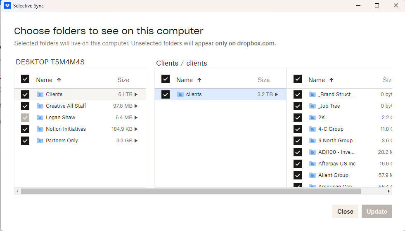
Task: Toggle select-all checkbox in DESKTOP-T5M4M4S column
Action: 25,79
